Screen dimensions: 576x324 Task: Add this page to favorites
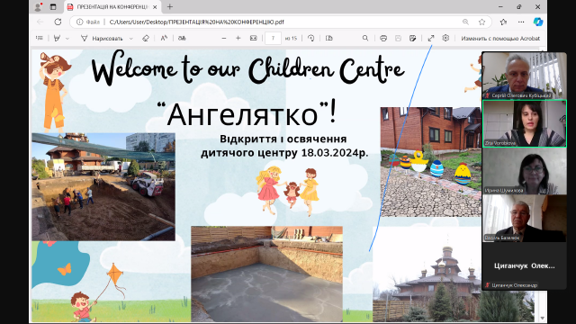click(482, 22)
